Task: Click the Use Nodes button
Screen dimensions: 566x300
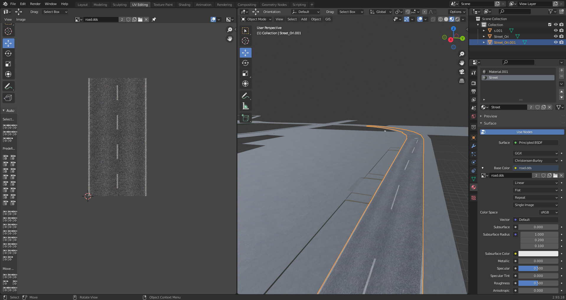Action: (x=524, y=132)
